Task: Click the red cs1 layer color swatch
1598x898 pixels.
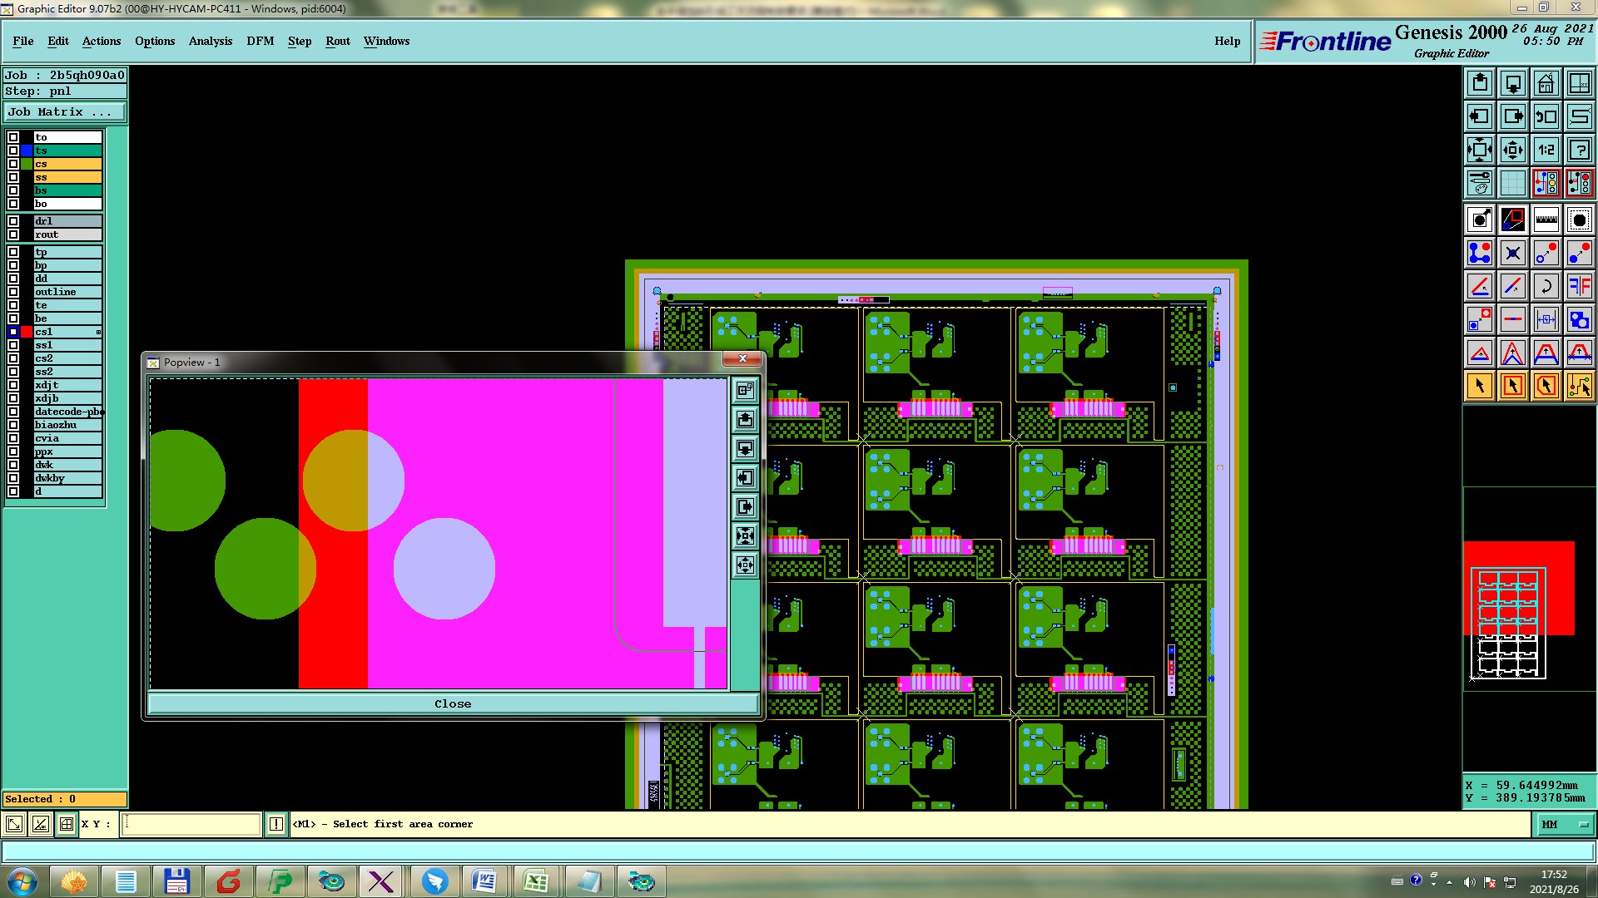Action: (x=27, y=332)
